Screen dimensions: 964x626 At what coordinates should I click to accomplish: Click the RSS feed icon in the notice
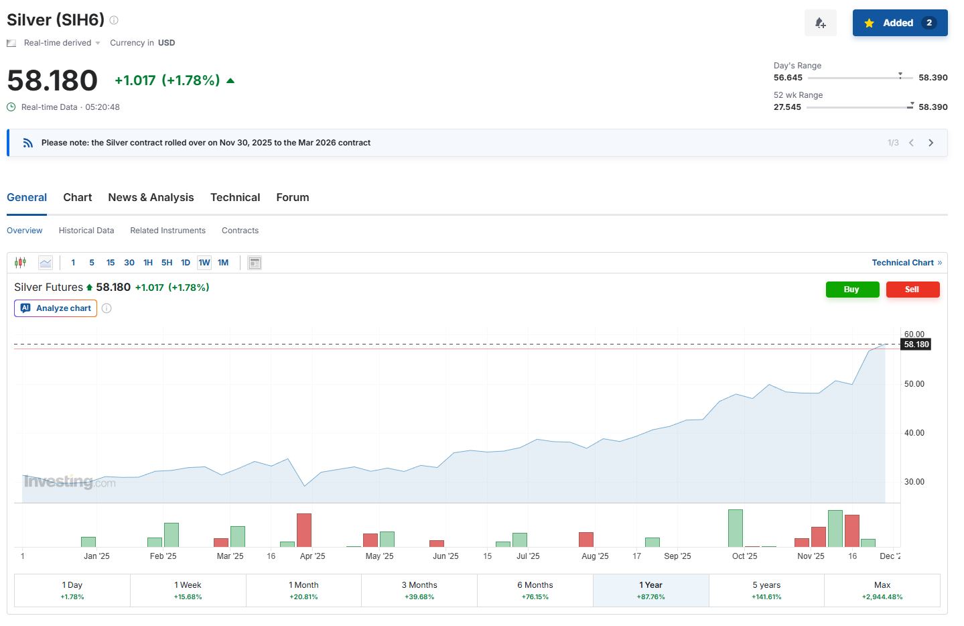tap(27, 143)
